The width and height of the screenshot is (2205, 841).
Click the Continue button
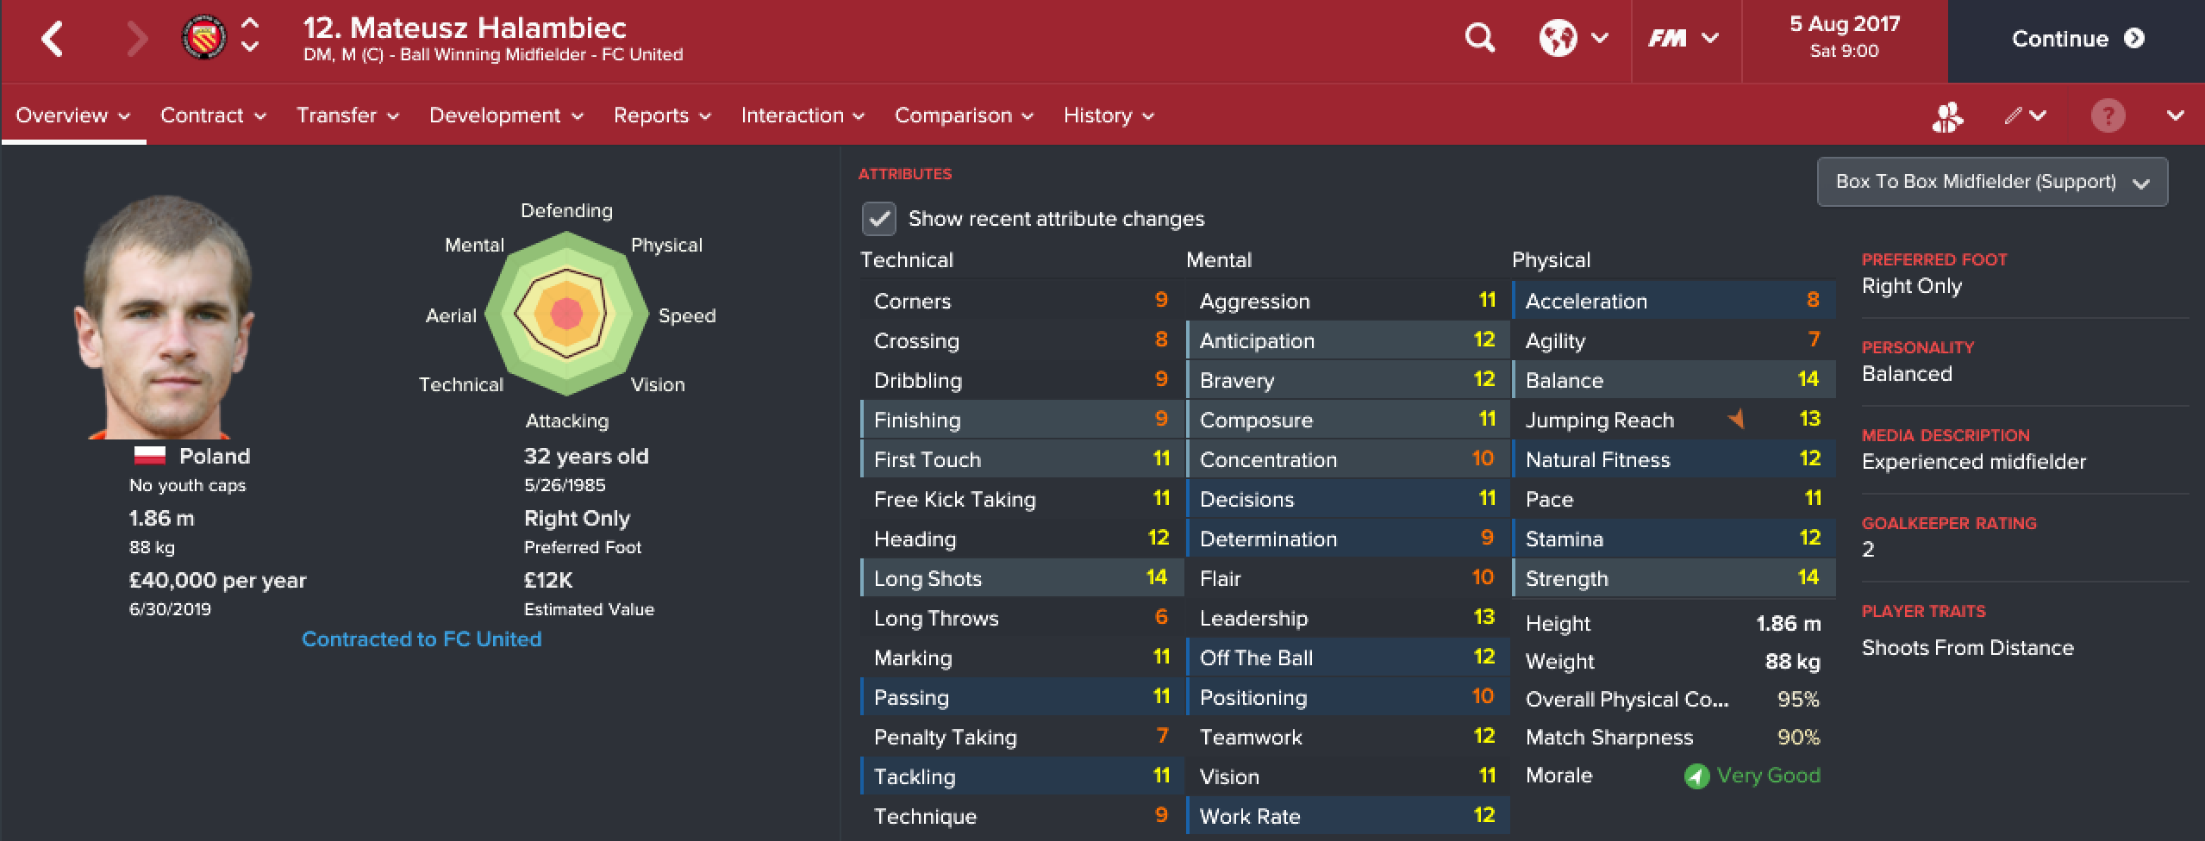[x=2076, y=40]
